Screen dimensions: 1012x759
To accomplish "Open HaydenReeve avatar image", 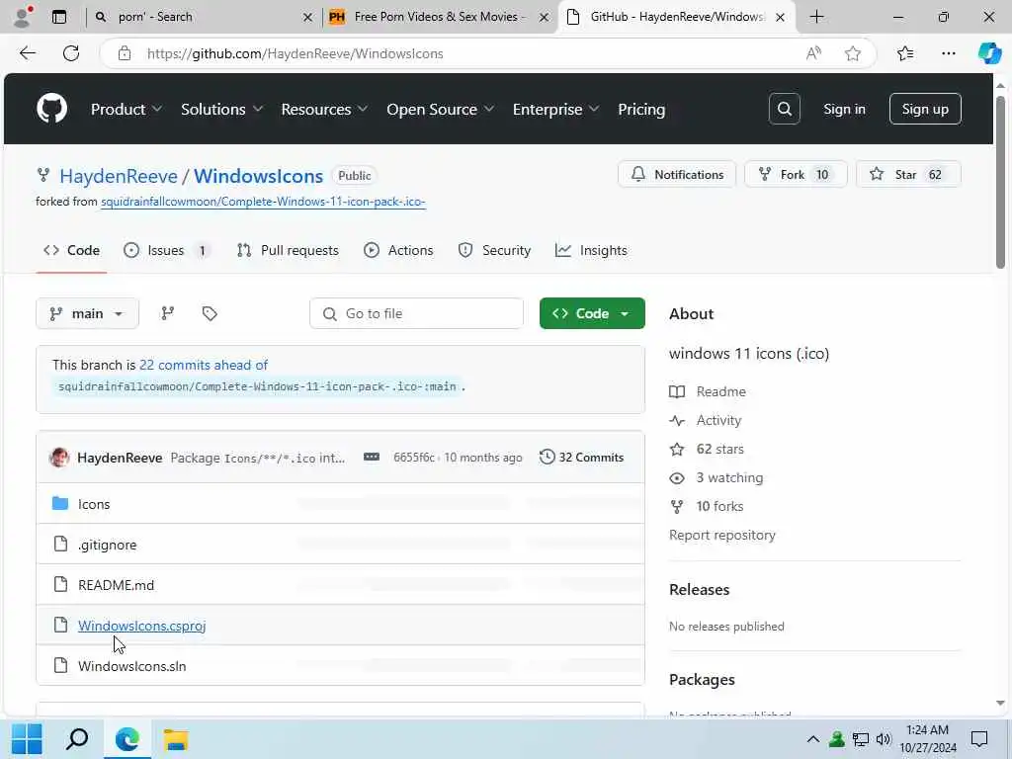I will point(59,457).
